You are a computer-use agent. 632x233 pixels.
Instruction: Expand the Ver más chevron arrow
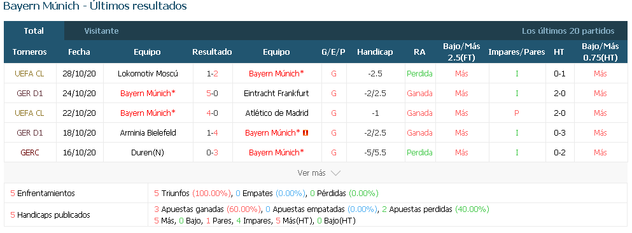click(x=335, y=173)
